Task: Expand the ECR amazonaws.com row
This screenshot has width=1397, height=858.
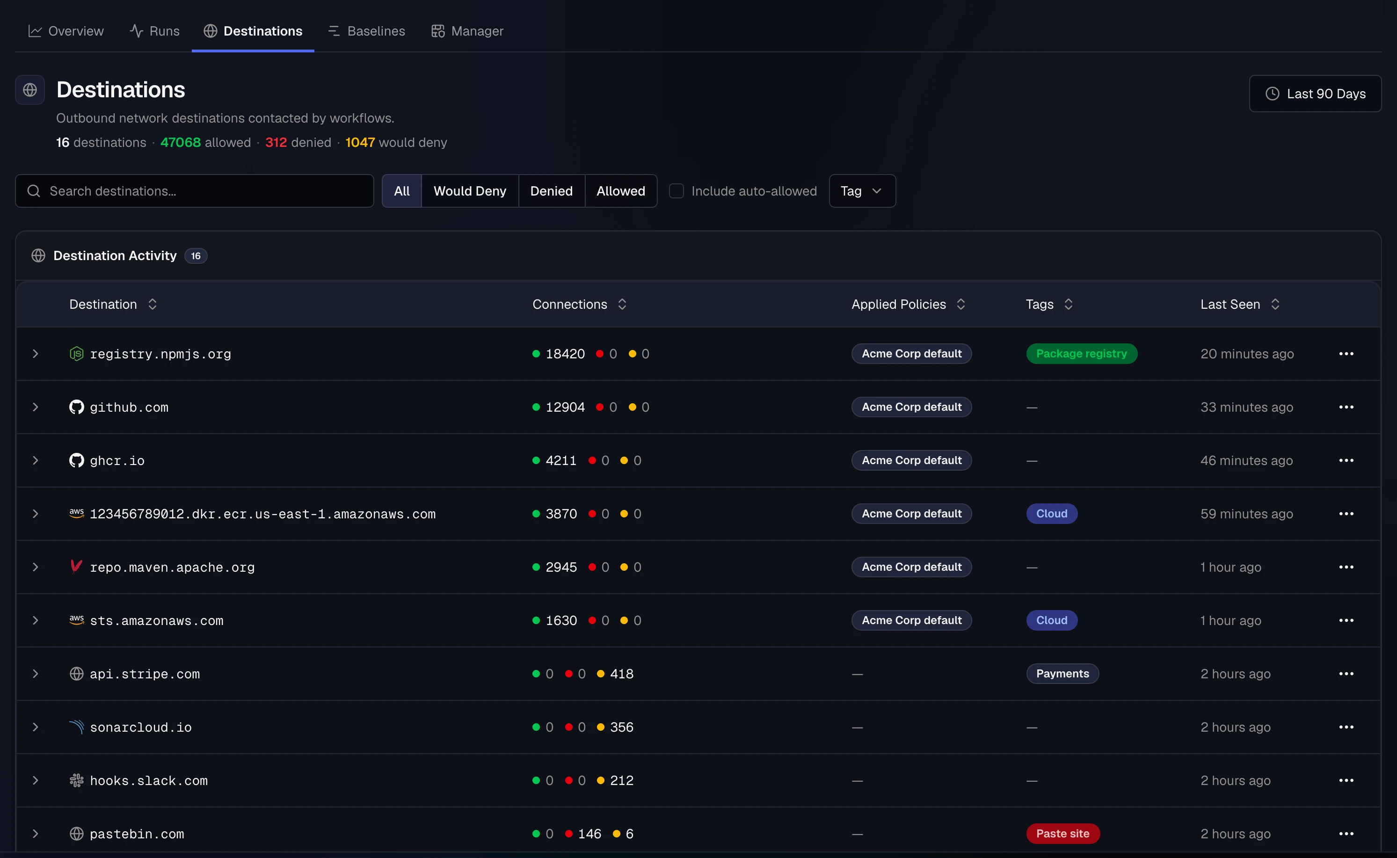Action: [x=35, y=514]
